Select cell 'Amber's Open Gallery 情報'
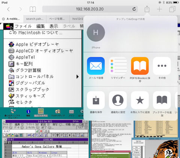 pyautogui.click(x=42, y=146)
